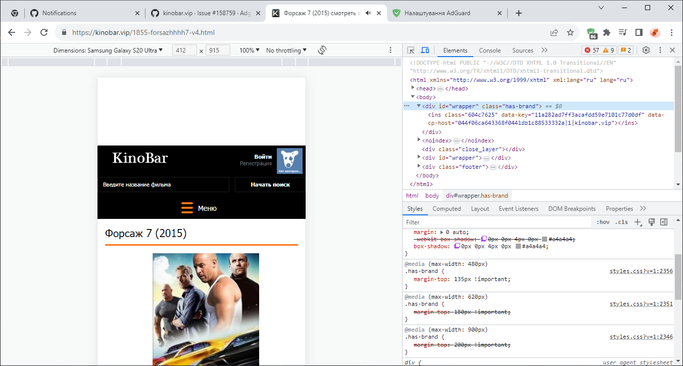This screenshot has width=683, height=366.
Task: Toggle element classes with .cls button
Action: [621, 221]
